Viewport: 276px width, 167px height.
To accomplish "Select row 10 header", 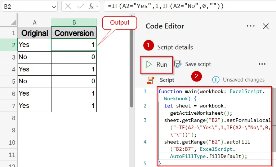I will [9, 142].
